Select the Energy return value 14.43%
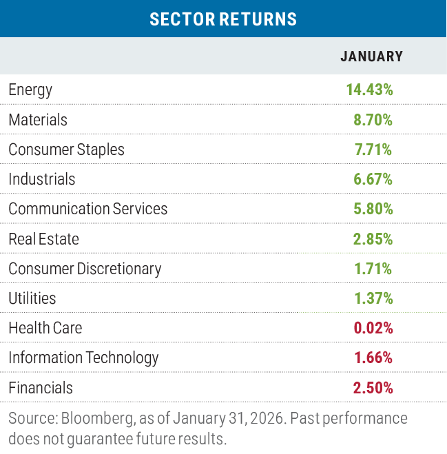447x454 pixels. [370, 90]
